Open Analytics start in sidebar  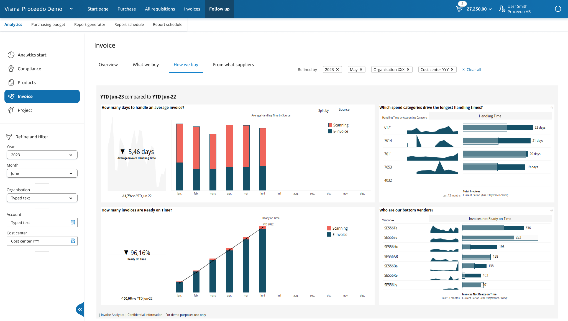32,55
